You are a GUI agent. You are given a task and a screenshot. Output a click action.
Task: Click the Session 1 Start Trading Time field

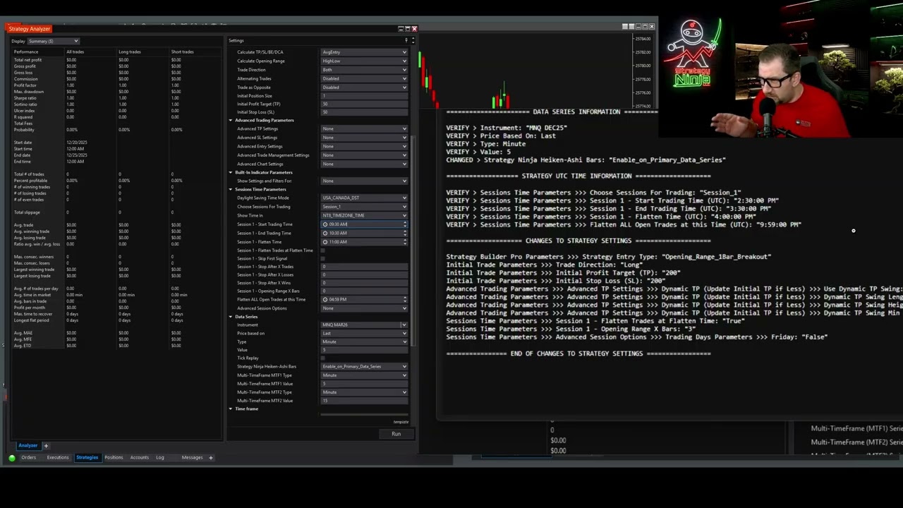[364, 224]
